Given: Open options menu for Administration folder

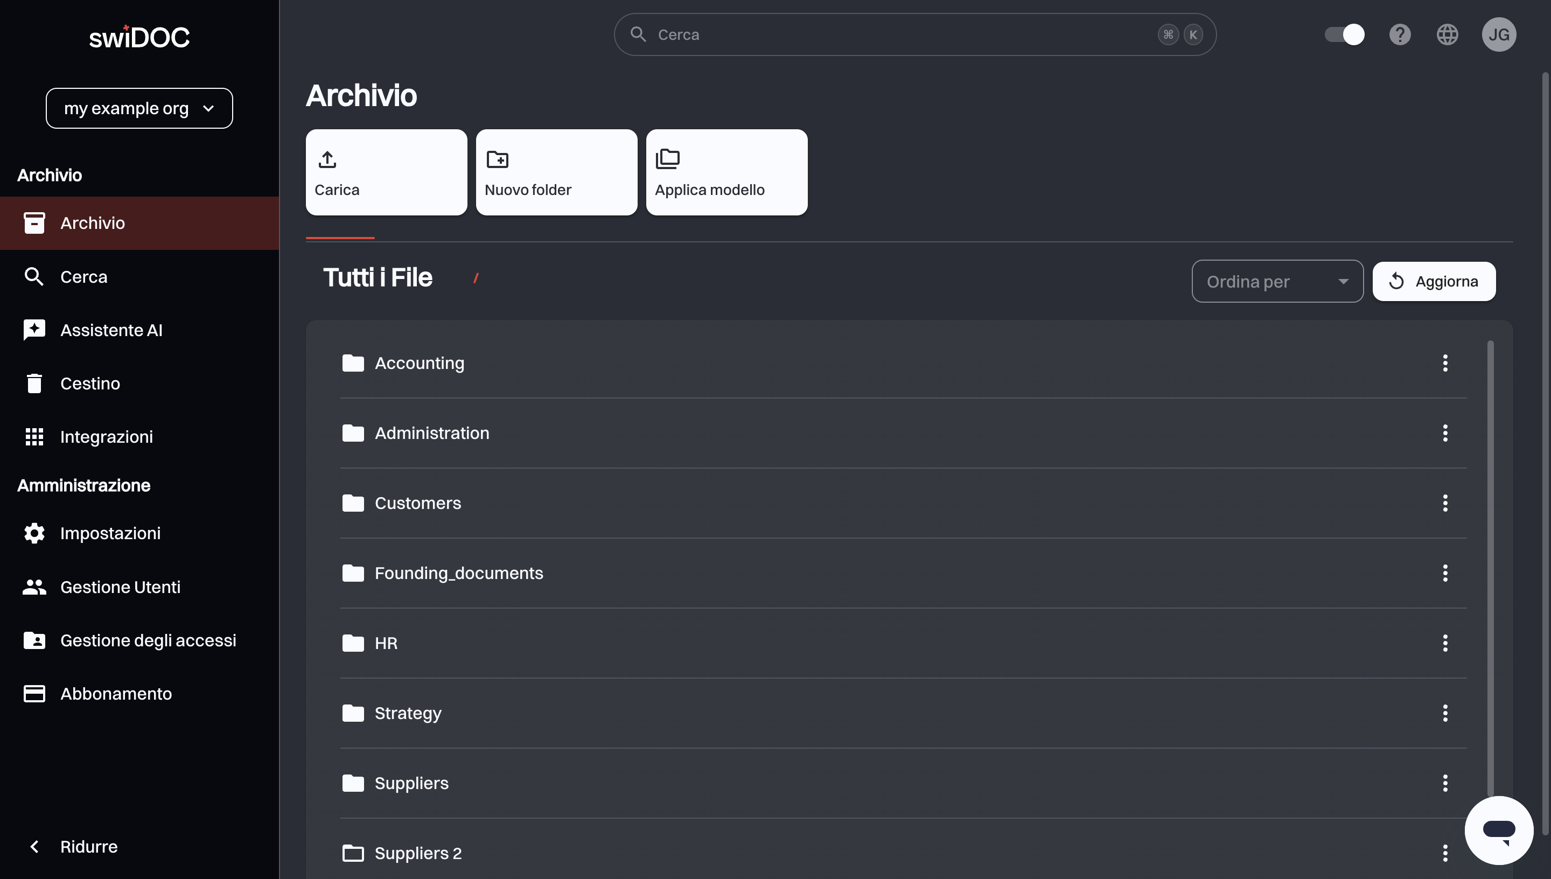Looking at the screenshot, I should 1445,433.
